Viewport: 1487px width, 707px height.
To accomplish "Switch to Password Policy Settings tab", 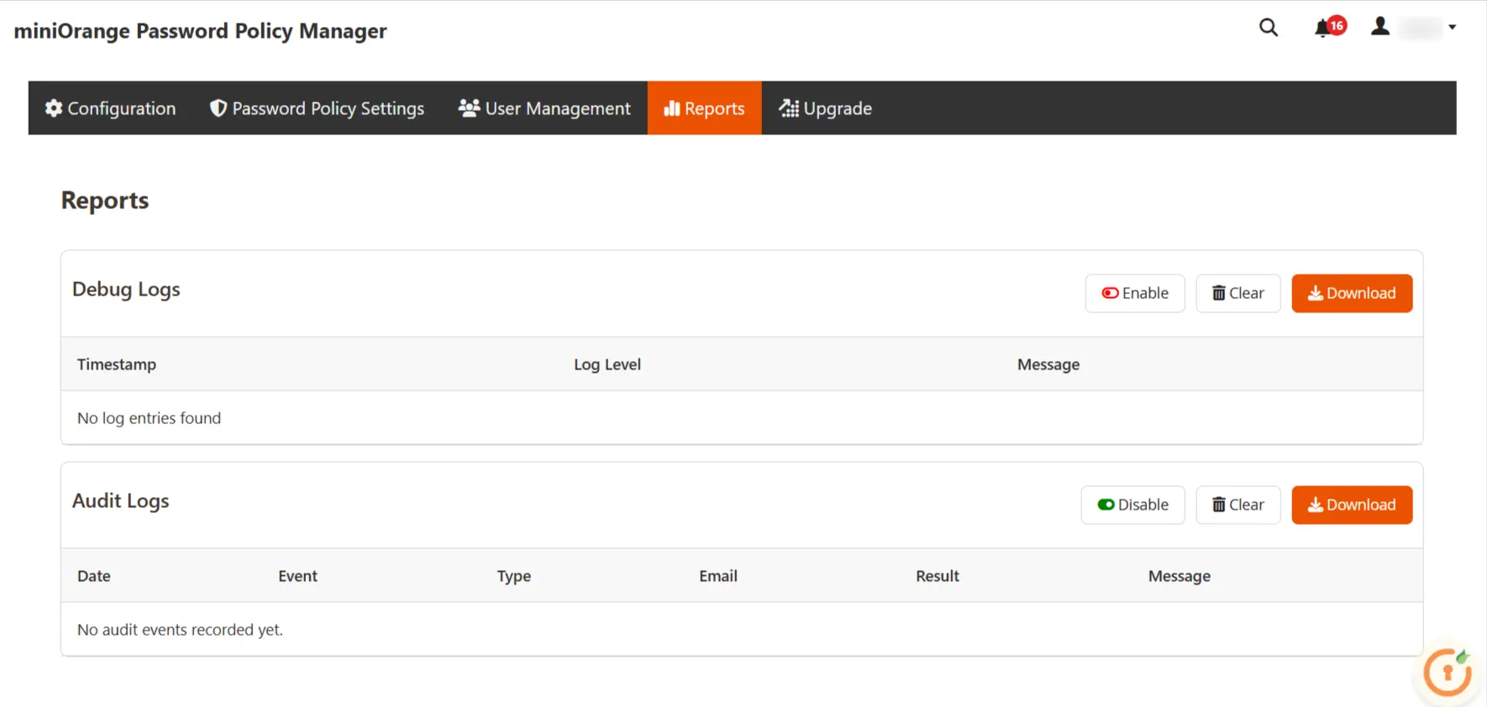I will point(318,108).
